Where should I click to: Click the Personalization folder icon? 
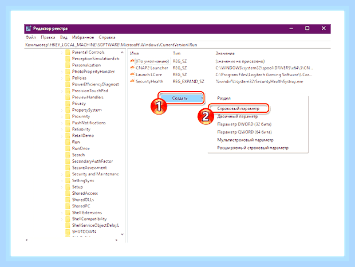(x=68, y=65)
